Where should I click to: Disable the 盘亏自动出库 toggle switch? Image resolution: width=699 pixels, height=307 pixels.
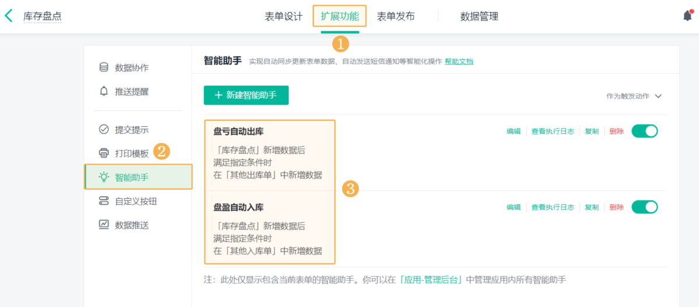644,131
